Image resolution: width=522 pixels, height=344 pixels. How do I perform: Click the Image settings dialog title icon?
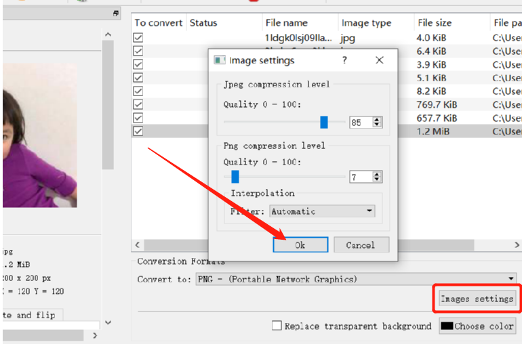(220, 60)
